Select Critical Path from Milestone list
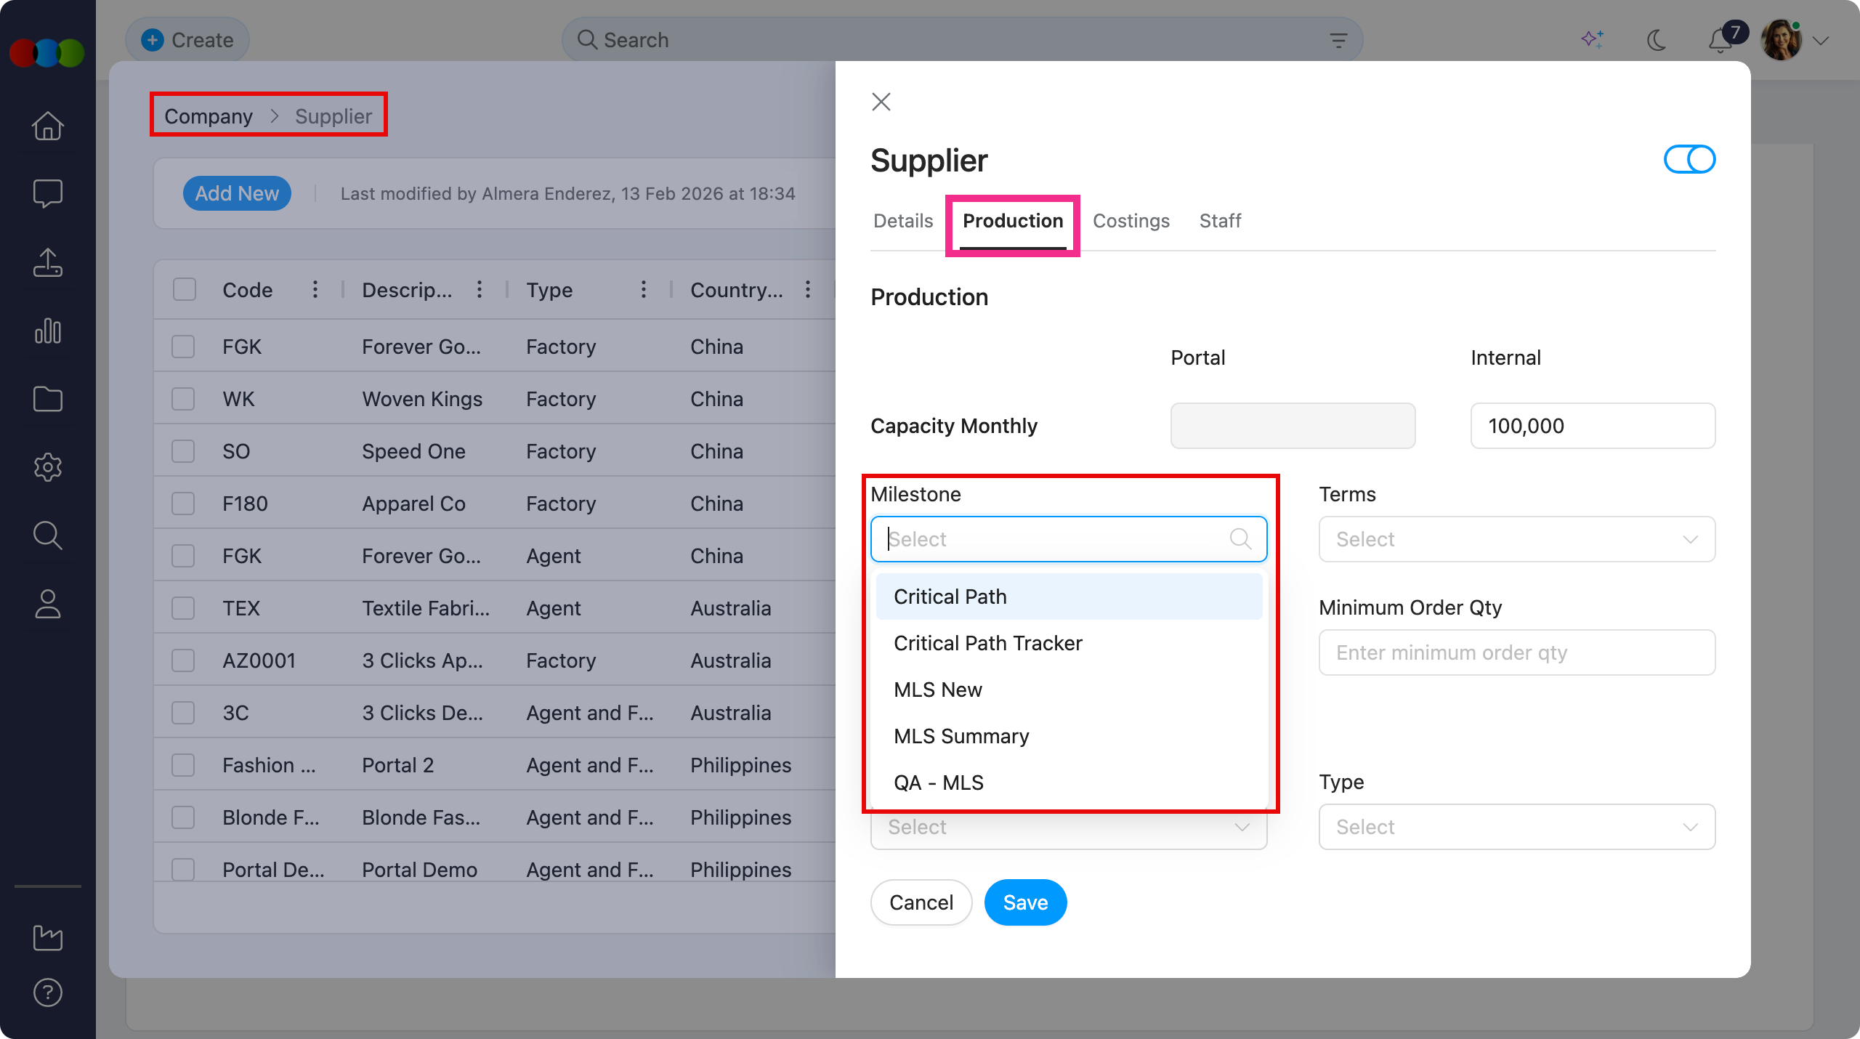The image size is (1860, 1039). click(1069, 597)
